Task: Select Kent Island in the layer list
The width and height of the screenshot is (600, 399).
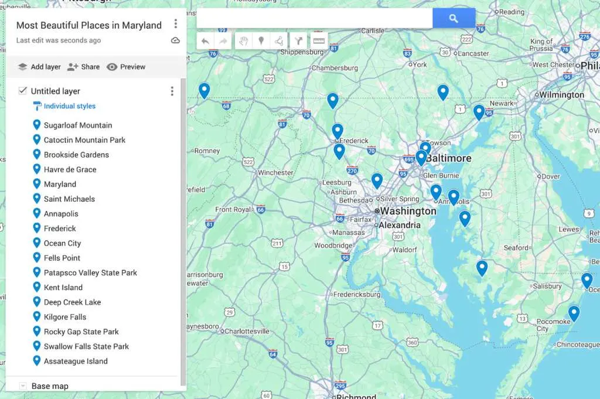Action: (x=63, y=287)
